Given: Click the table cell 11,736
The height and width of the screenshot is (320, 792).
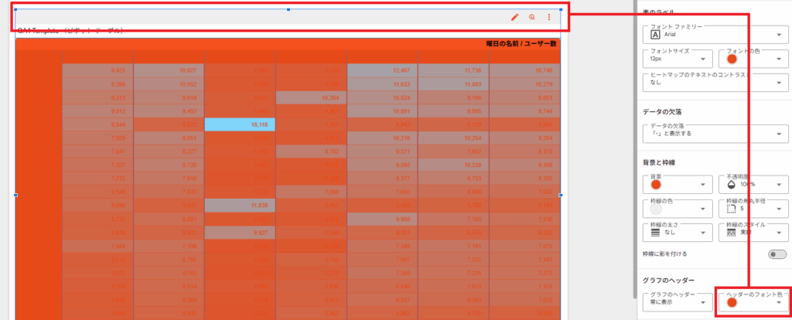Looking at the screenshot, I should [453, 70].
